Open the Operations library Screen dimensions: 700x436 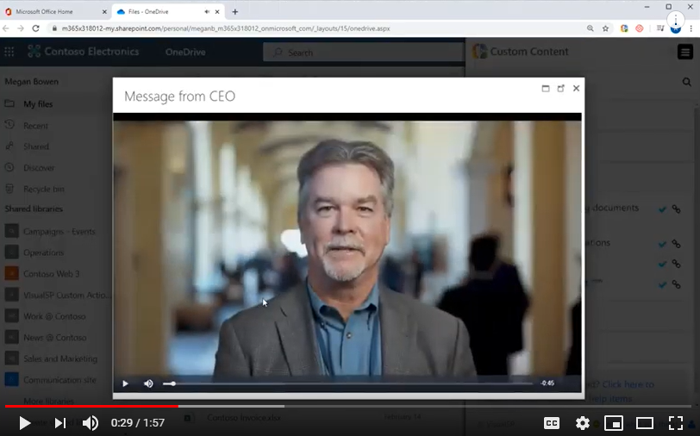tap(43, 252)
